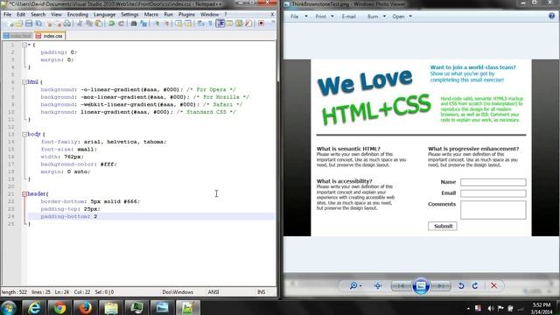This screenshot has height=315, width=560.
Task: Open the Language menu
Action: [x=104, y=14]
